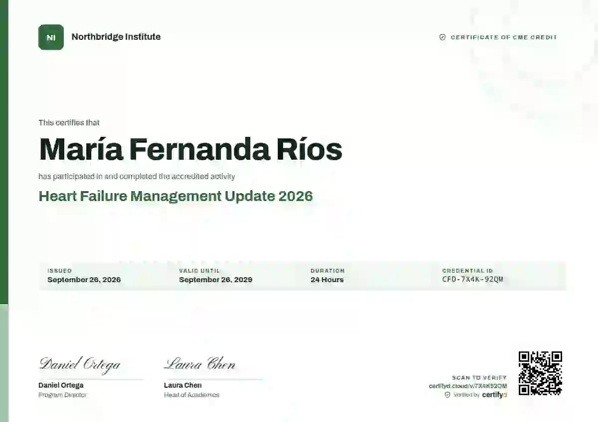Click the certifyd brand logo text
The image size is (598, 422).
coord(494,395)
